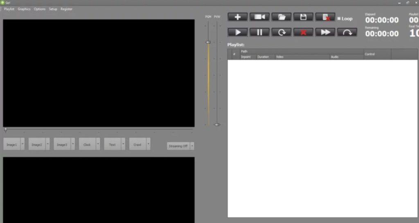Toggle the Image2 graphic button
This screenshot has height=223, width=419.
pos(37,144)
